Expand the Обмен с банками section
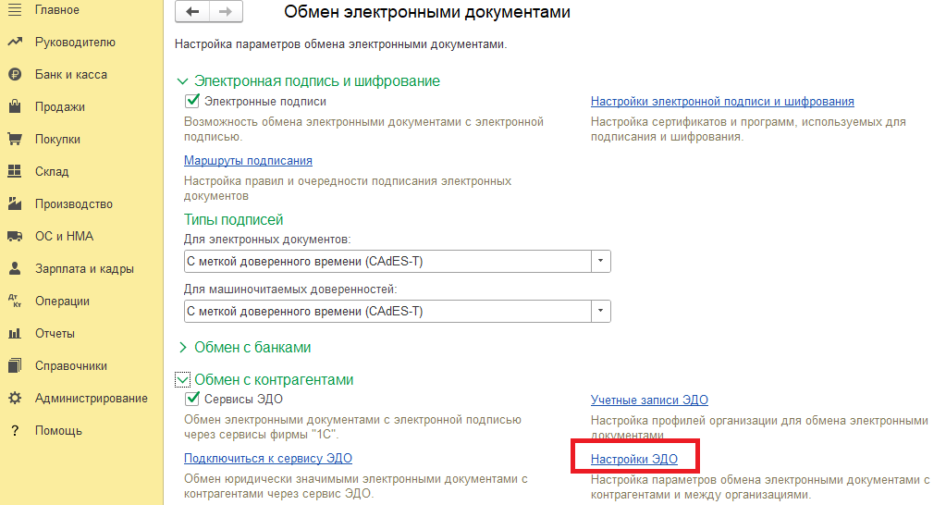 click(x=182, y=348)
